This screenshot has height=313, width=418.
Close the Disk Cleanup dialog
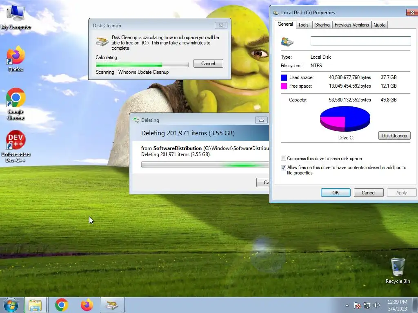221,26
